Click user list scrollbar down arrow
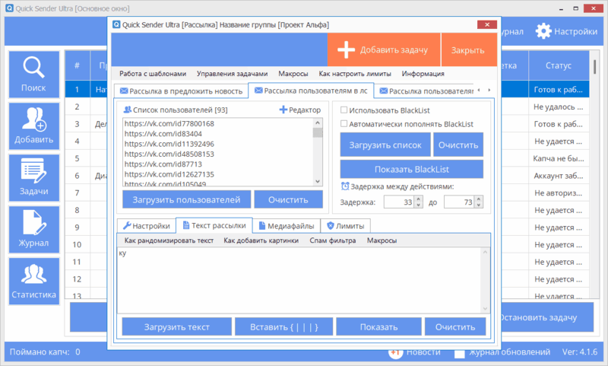608x366 pixels. pyautogui.click(x=318, y=181)
